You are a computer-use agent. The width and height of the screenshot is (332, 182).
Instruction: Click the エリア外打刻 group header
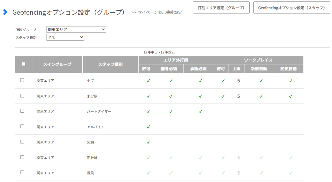176,60
